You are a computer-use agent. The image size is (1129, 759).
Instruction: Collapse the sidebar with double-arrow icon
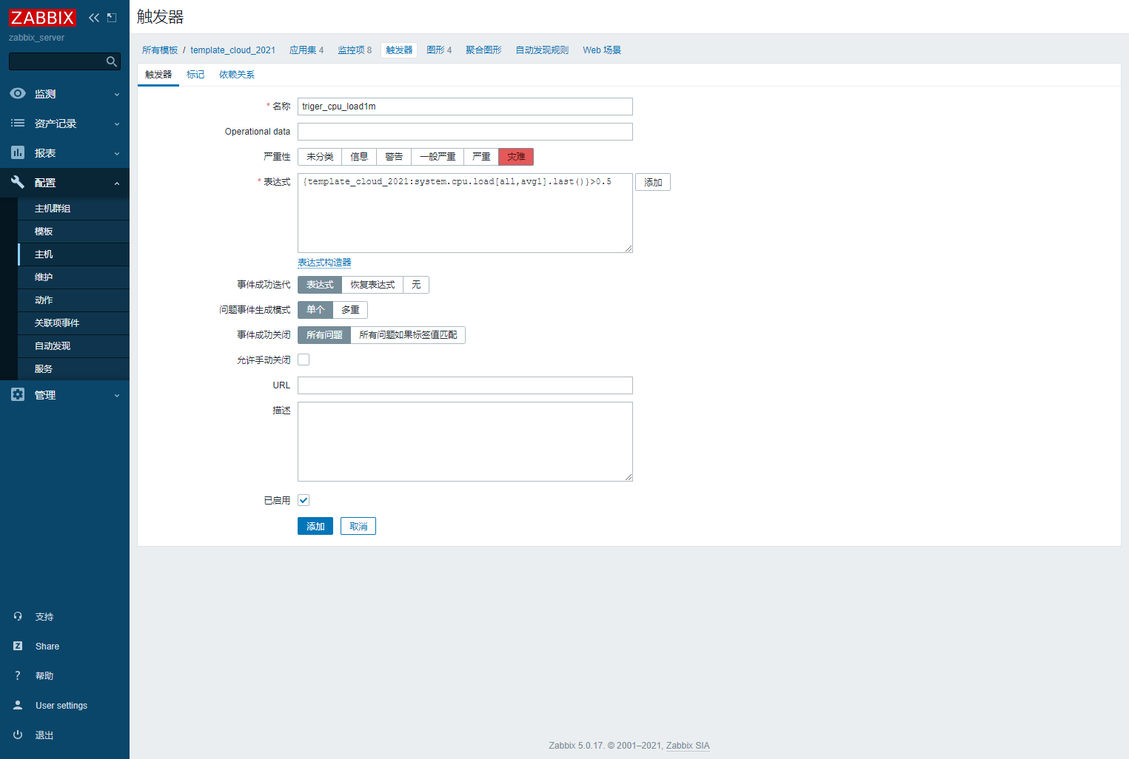[94, 18]
